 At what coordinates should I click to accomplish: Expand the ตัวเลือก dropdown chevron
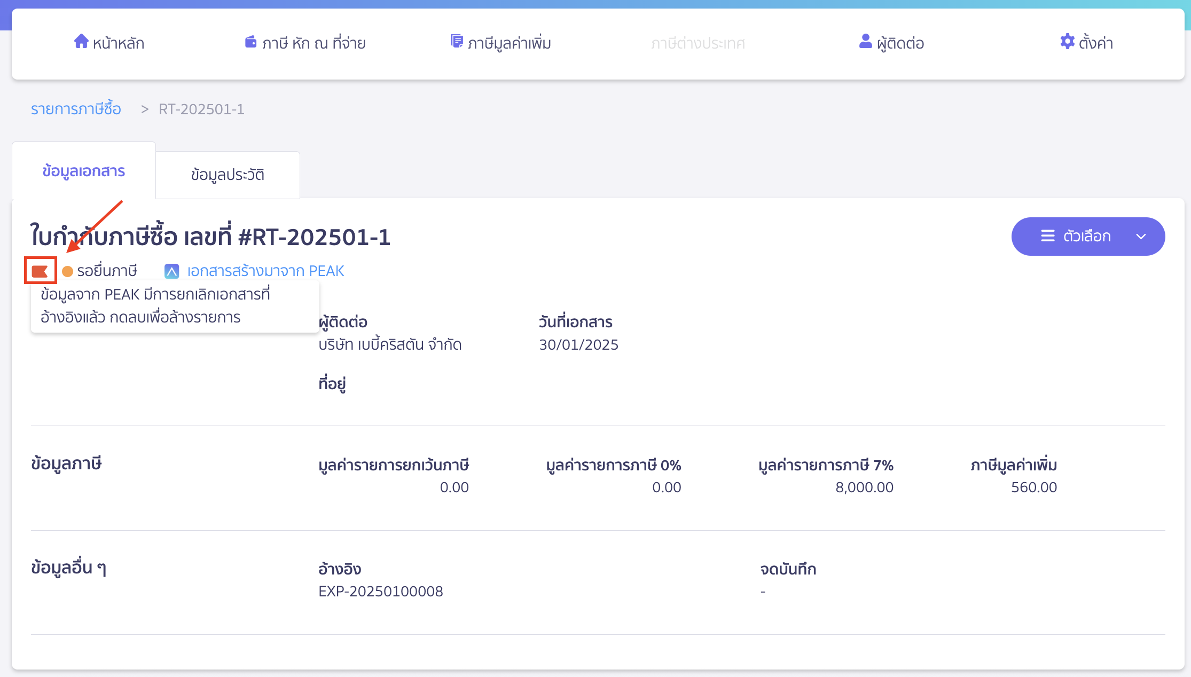click(x=1142, y=237)
